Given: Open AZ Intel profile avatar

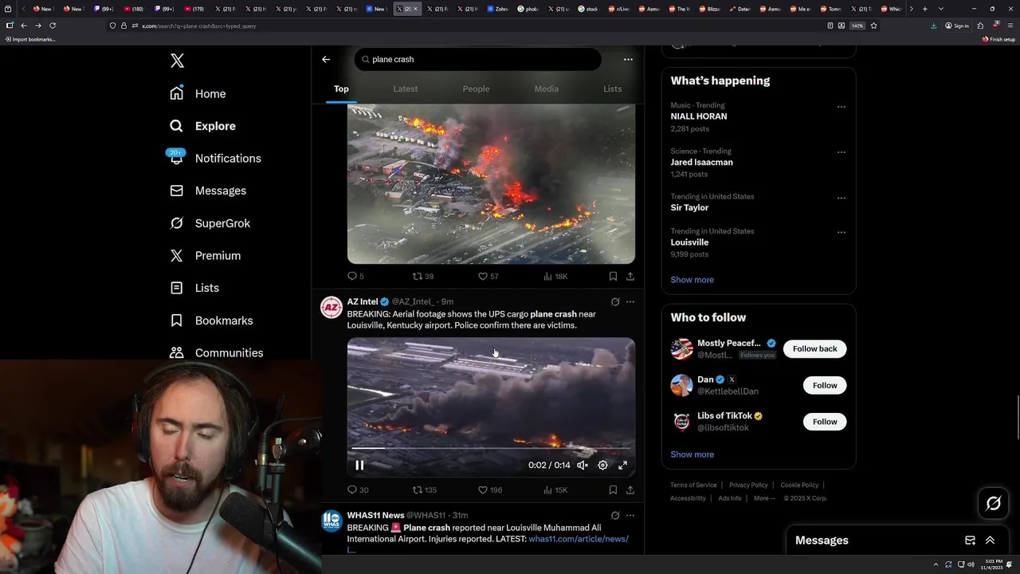Looking at the screenshot, I should 331,307.
